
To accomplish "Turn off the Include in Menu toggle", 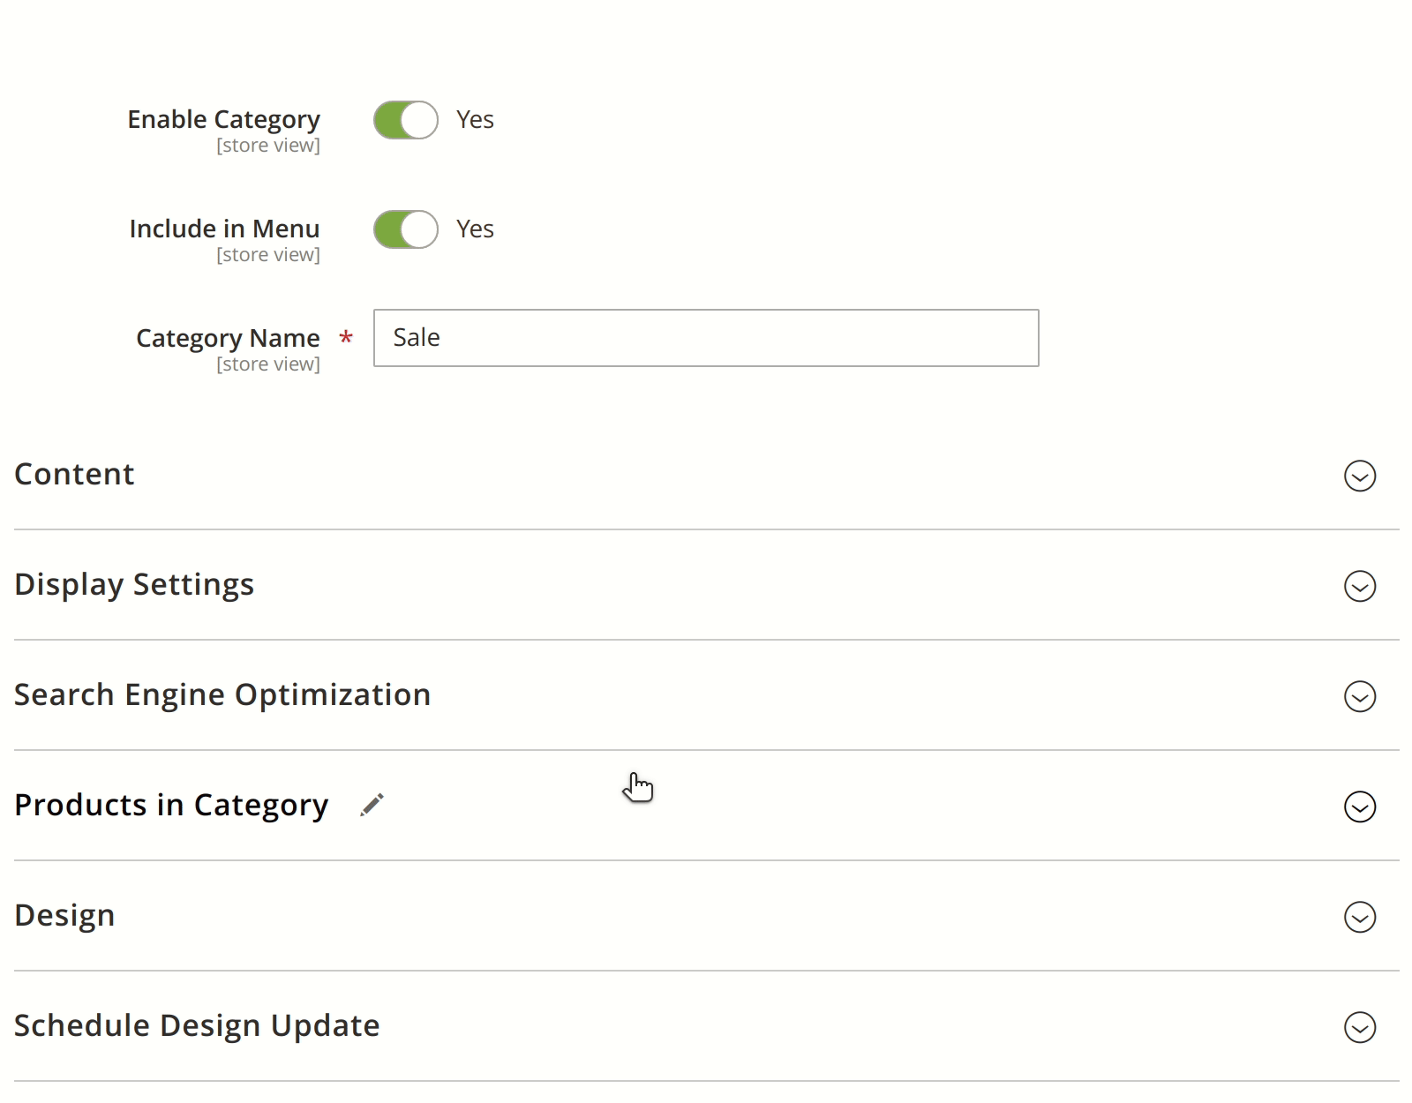I will coord(405,229).
